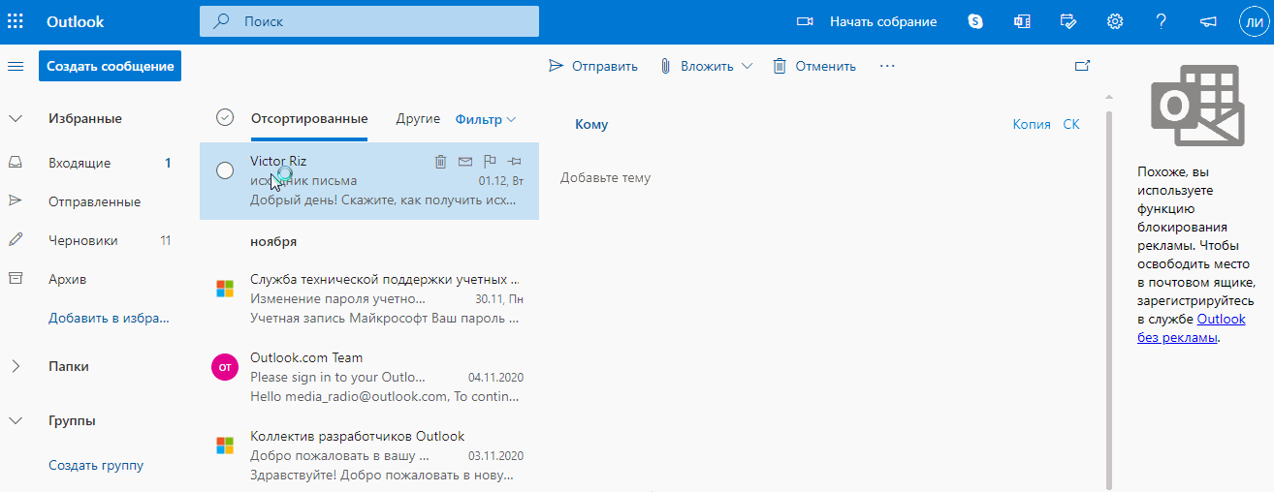Open Outlook.com Team email
Viewport: 1274px width, 492px height.
click(x=369, y=376)
